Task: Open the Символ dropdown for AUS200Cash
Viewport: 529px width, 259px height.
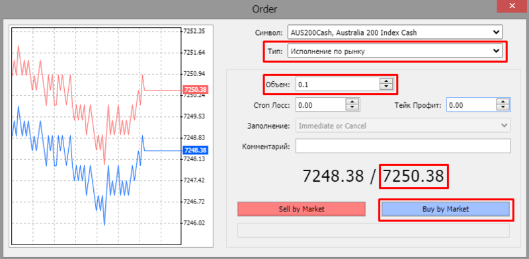Action: click(x=395, y=32)
